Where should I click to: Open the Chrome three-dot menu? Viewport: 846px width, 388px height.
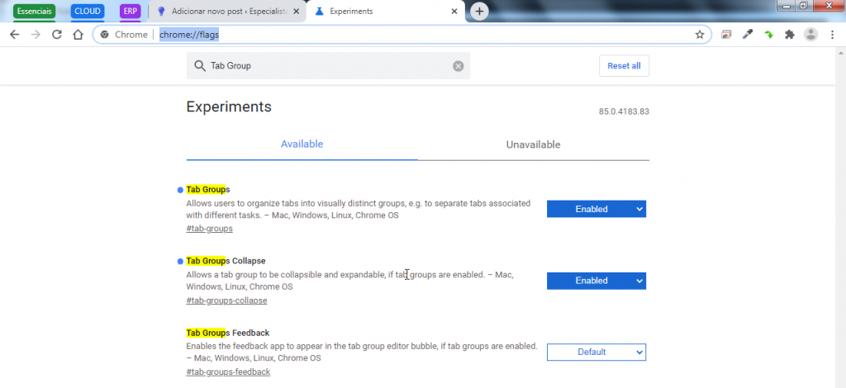[834, 35]
